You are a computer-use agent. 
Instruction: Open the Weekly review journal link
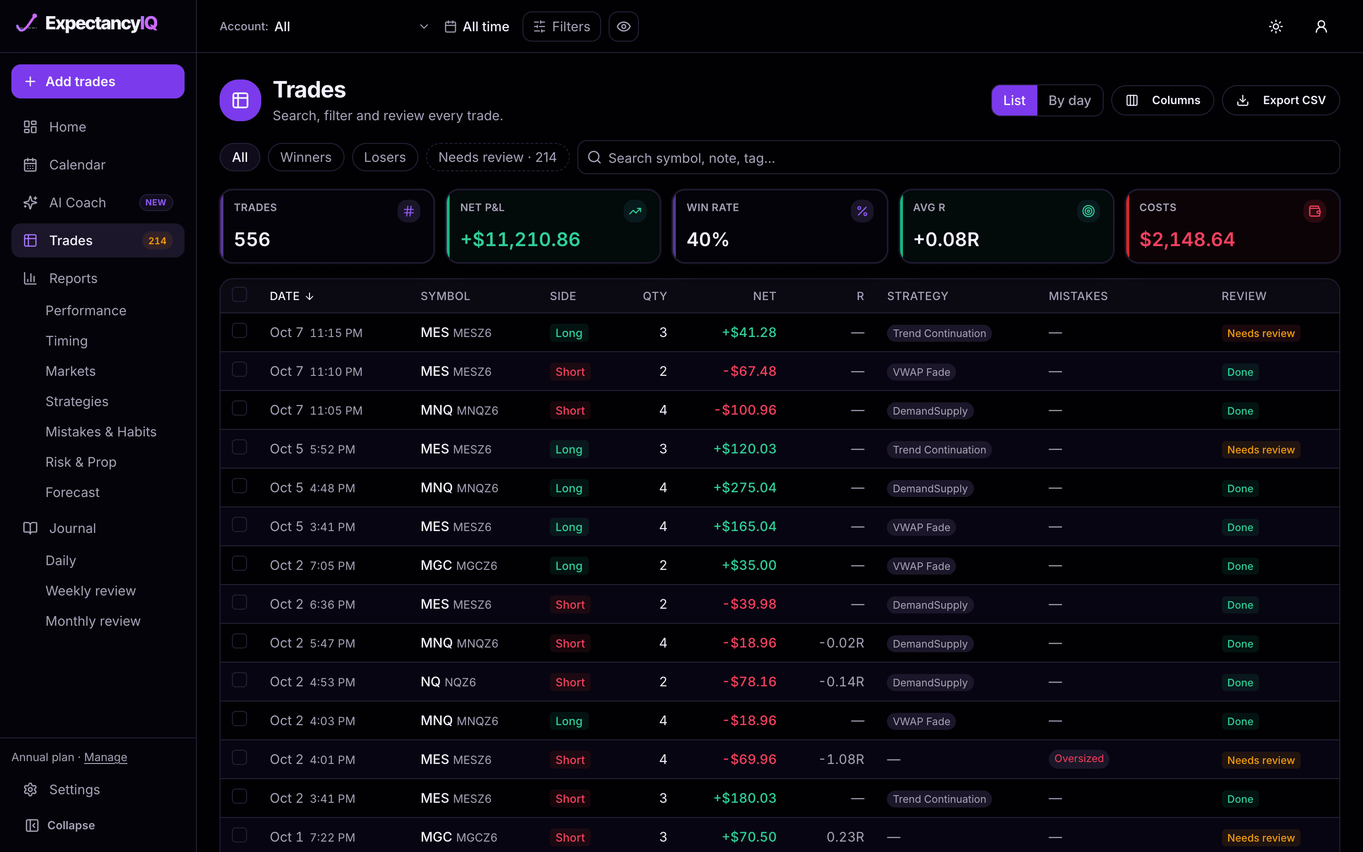pyautogui.click(x=91, y=591)
